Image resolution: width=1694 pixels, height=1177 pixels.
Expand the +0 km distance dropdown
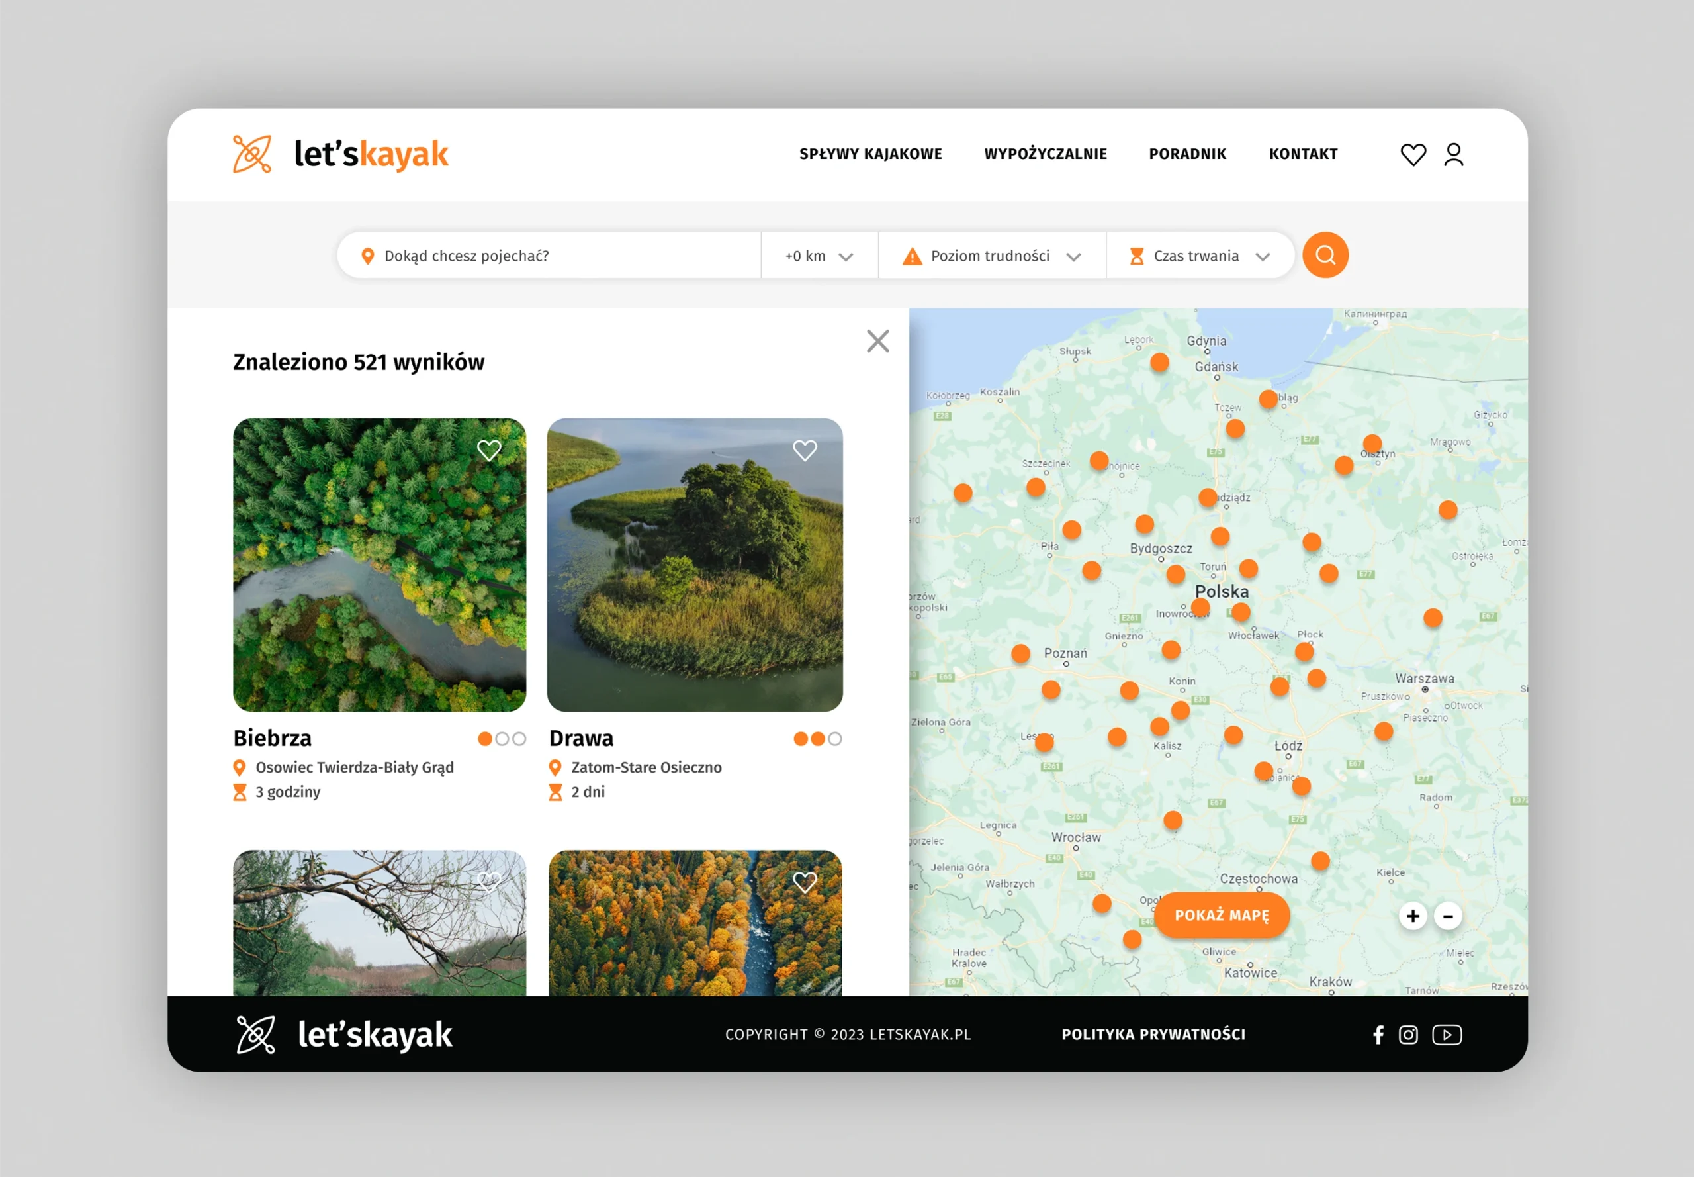(819, 256)
